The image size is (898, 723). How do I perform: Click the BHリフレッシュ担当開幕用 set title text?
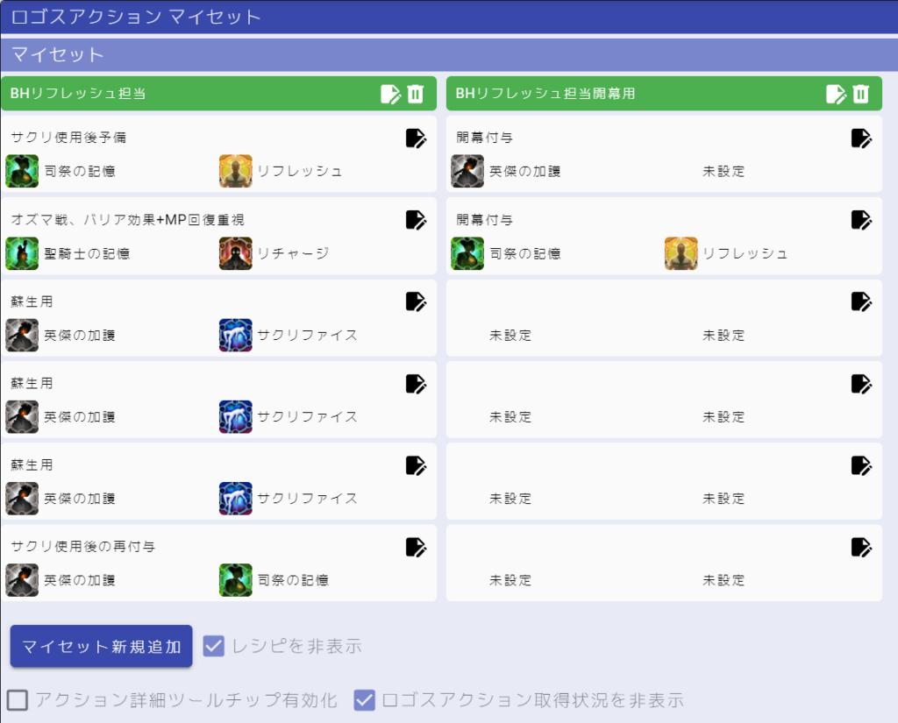coord(545,93)
